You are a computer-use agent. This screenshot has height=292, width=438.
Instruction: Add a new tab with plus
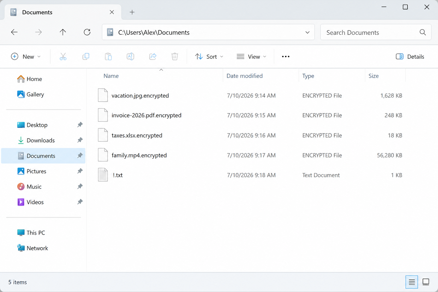click(x=132, y=12)
